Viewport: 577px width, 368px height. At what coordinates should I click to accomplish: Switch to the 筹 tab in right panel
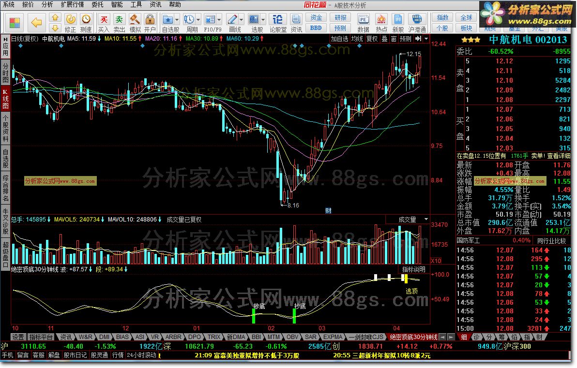tap(501, 337)
